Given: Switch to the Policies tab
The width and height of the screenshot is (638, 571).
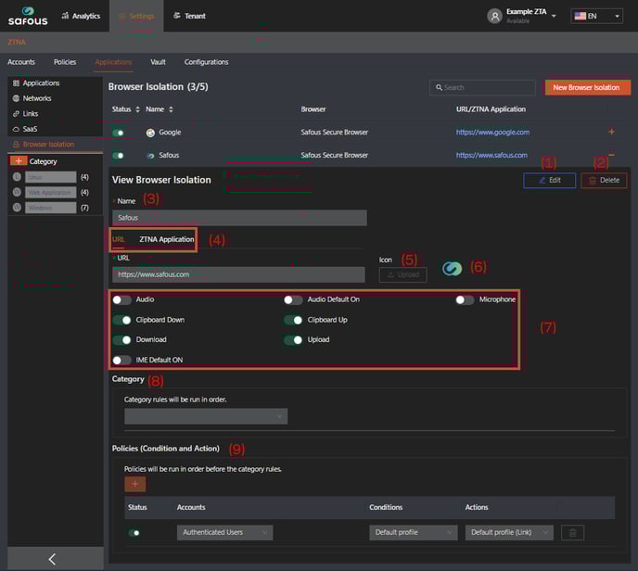Looking at the screenshot, I should [x=65, y=62].
